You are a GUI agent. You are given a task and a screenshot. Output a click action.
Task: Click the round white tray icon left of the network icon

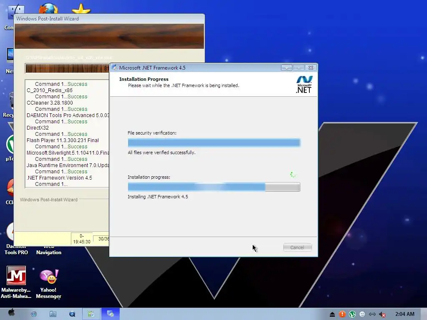(x=362, y=314)
